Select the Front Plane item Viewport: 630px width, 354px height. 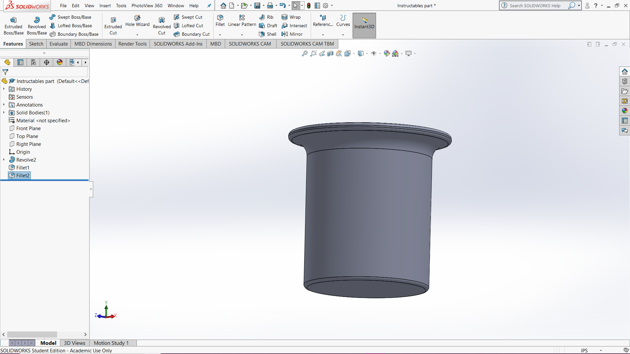point(25,128)
